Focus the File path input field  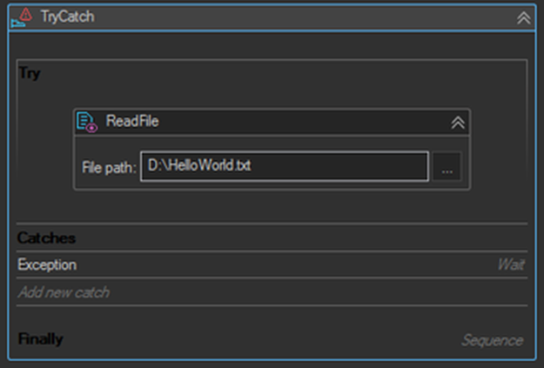point(285,166)
